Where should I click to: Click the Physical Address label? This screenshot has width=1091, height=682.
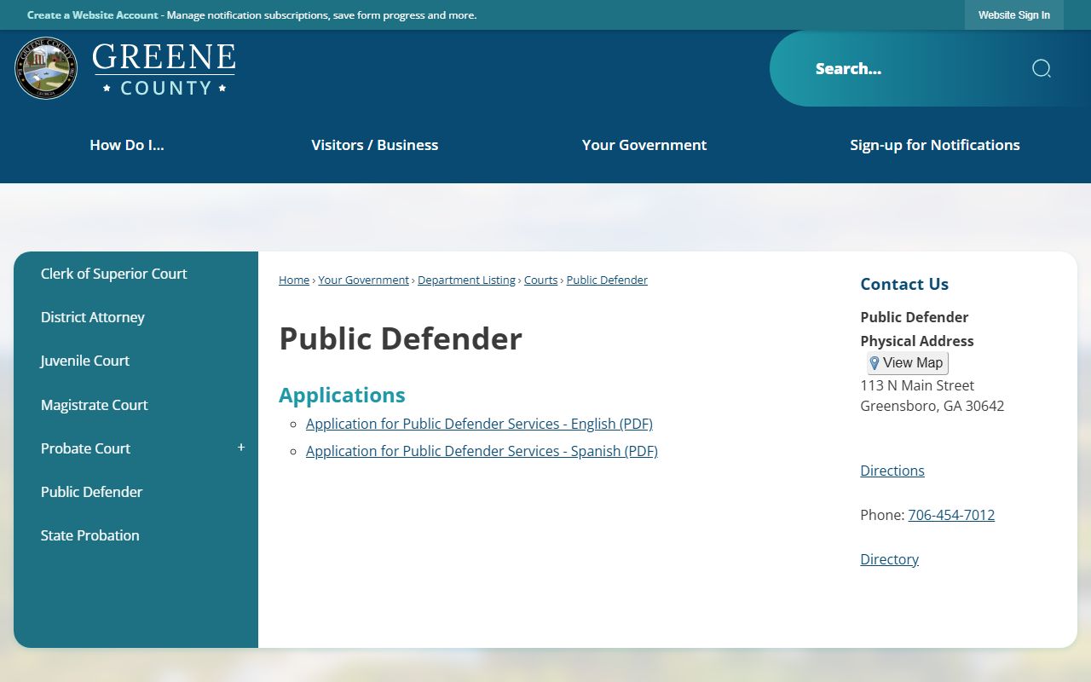pyautogui.click(x=917, y=341)
